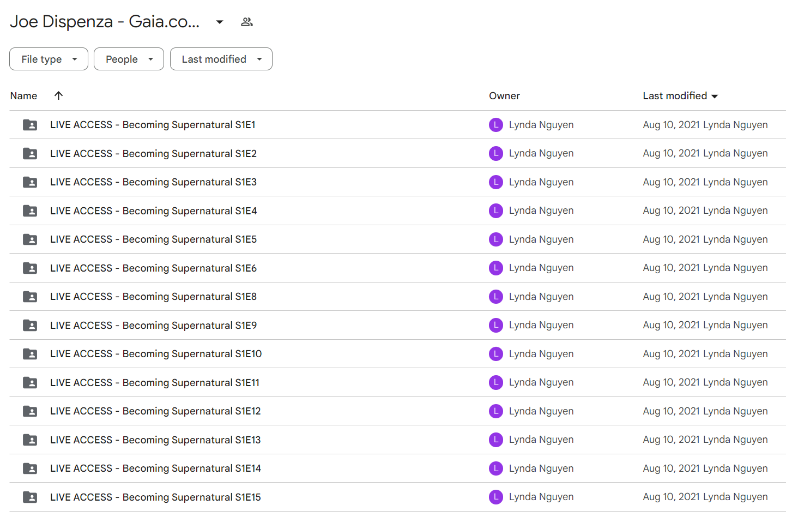Click owner name Lynda Nguyen for S1E2
Image resolution: width=786 pixels, height=529 pixels.
click(x=541, y=153)
